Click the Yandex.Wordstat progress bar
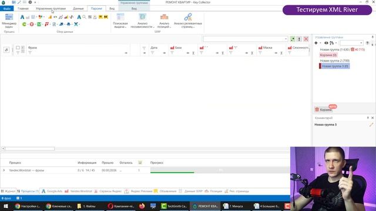 tap(220, 170)
